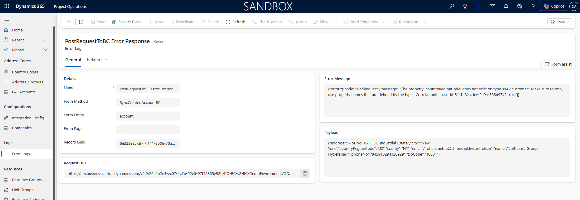Collapse the site map hamburger menu

click(7, 19)
